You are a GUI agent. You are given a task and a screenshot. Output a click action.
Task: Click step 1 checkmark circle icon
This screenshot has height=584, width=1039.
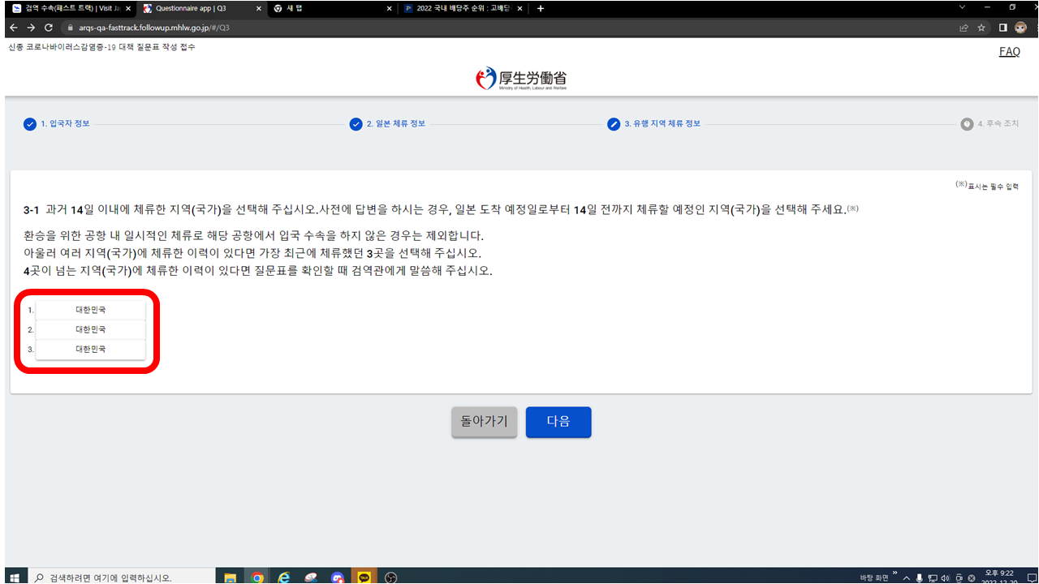pos(30,124)
